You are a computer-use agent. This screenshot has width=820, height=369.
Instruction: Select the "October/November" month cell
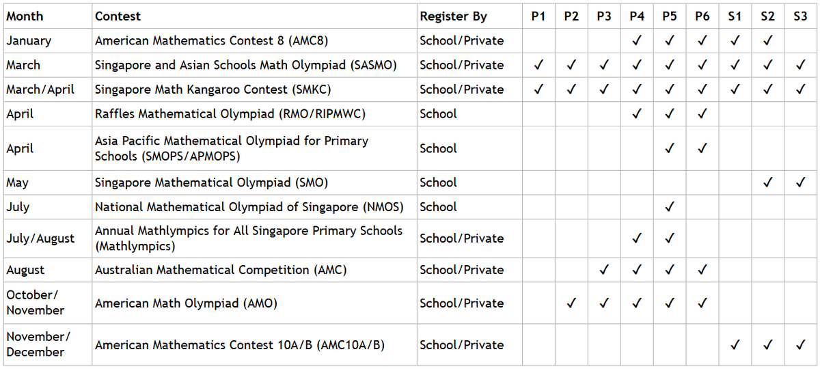(x=36, y=303)
